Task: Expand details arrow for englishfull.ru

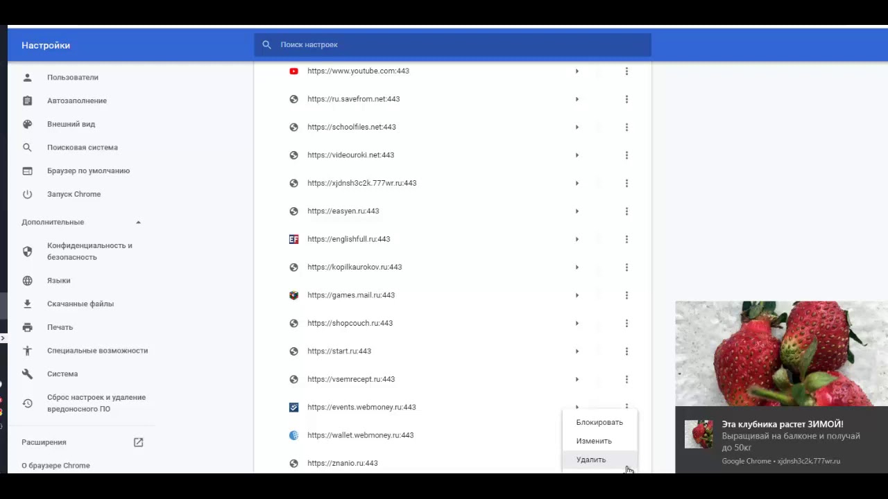Action: point(577,239)
